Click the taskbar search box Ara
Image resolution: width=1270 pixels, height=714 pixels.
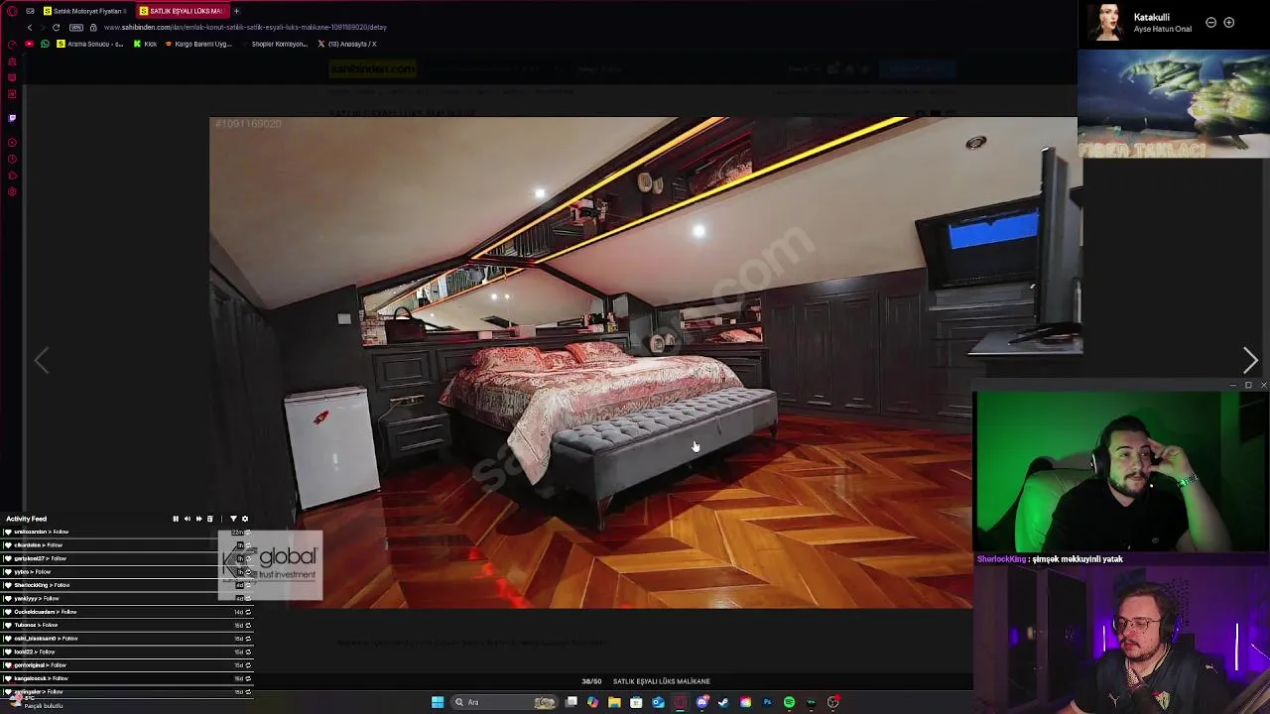505,702
